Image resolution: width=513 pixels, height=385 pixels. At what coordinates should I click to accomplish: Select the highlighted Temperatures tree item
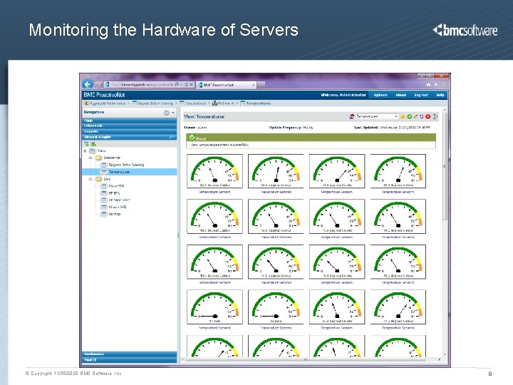point(129,172)
